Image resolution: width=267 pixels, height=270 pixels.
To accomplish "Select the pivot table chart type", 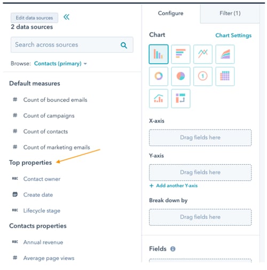I will [180, 98].
